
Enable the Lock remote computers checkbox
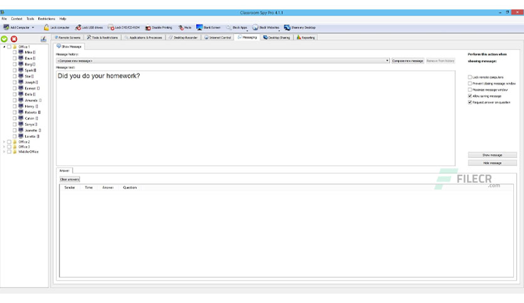(x=470, y=77)
